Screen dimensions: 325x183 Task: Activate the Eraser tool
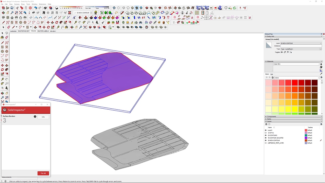click(x=7, y=37)
